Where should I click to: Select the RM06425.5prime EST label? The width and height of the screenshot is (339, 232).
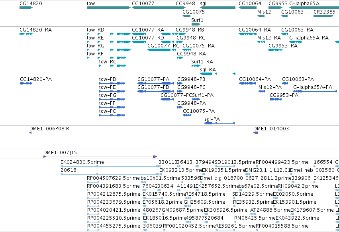pyautogui.click(x=255, y=218)
